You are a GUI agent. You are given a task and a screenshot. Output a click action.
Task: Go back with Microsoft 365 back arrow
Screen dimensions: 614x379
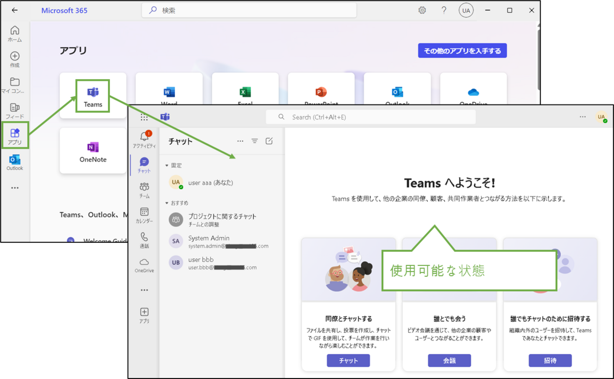pos(14,10)
